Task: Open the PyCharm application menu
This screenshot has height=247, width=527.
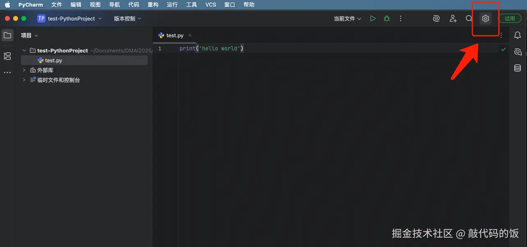Action: tap(30, 5)
